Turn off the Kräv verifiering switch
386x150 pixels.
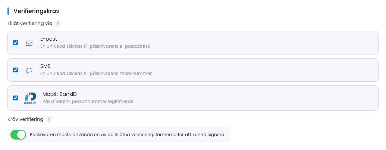18,135
